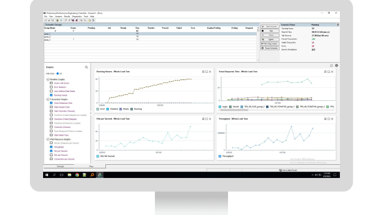
Task: Maximize the Throughput graph panel
Action: 329,119
